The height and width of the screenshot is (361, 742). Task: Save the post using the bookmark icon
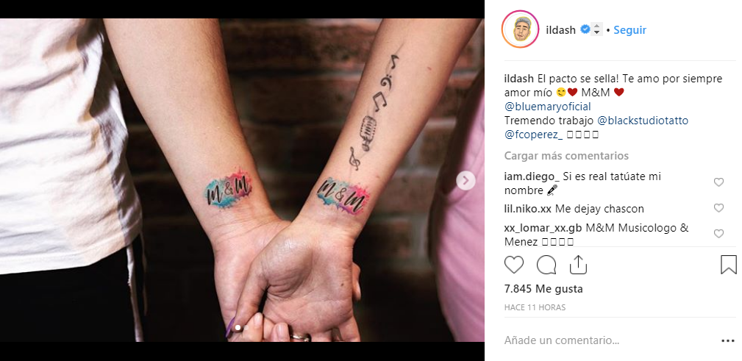coord(729,265)
